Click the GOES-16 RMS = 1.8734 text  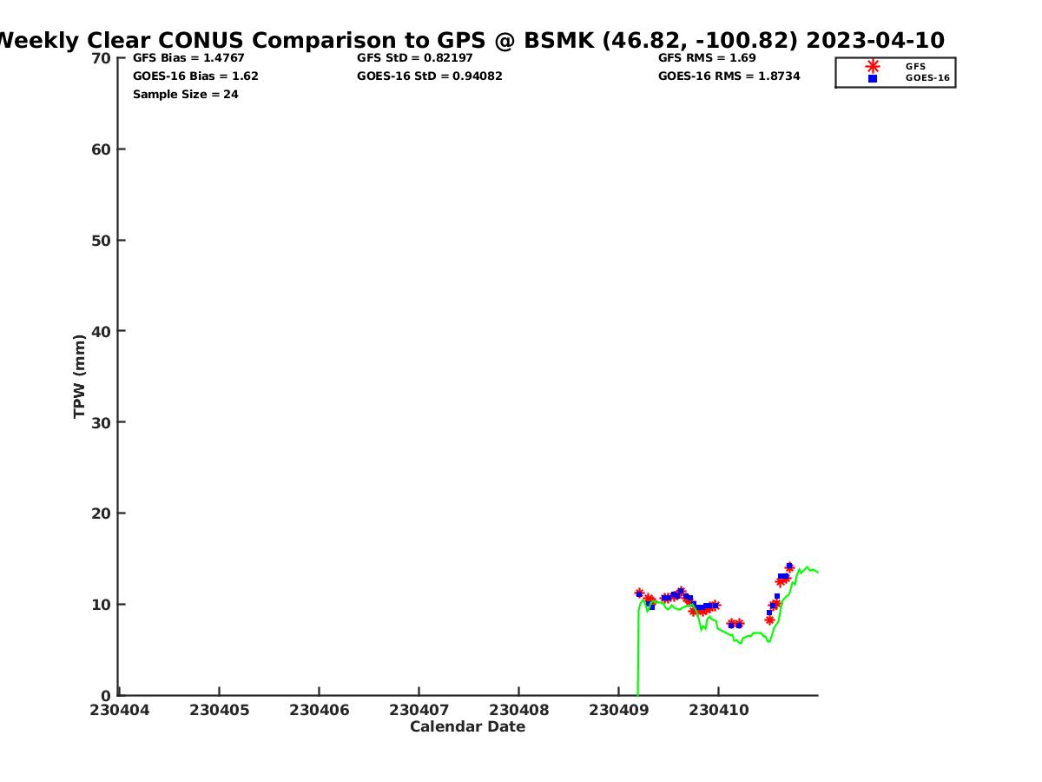coord(729,76)
